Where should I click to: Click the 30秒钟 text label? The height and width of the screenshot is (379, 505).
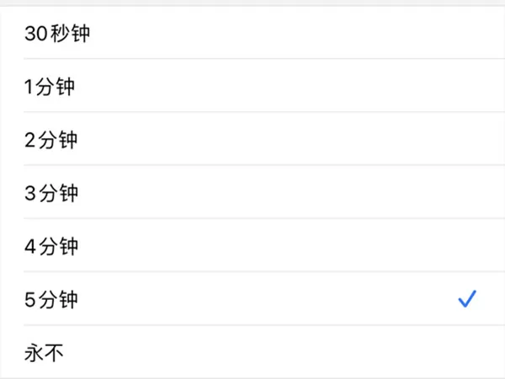57,33
